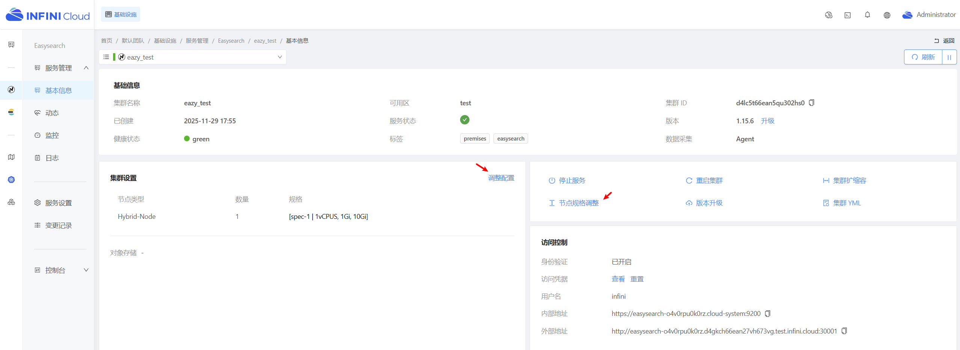Click the premises tag

click(475, 139)
